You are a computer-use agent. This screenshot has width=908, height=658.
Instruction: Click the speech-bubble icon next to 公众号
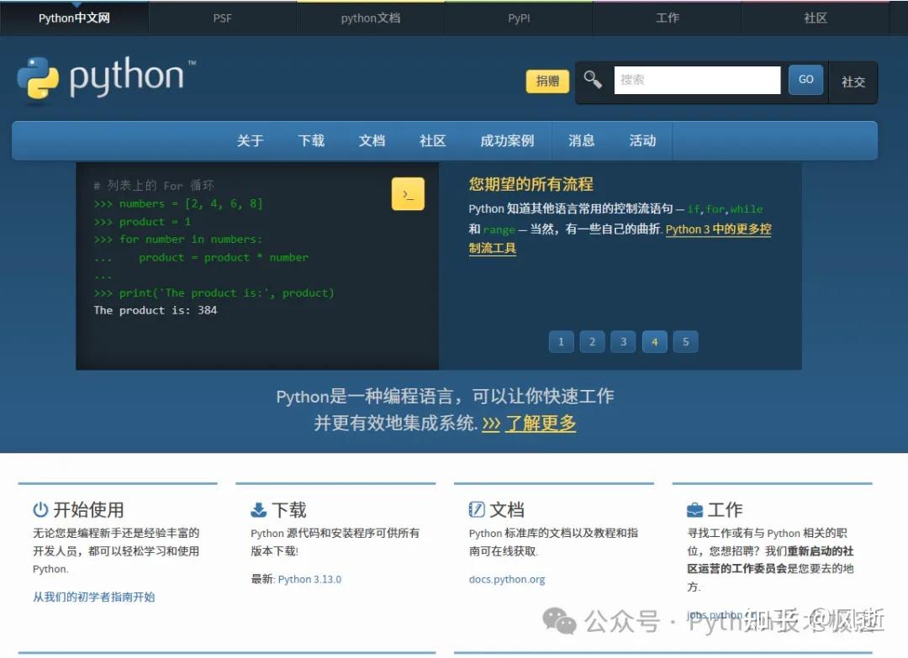click(560, 621)
